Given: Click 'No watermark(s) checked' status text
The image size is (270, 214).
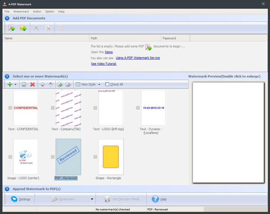Looking at the screenshot, I should coord(112,210).
